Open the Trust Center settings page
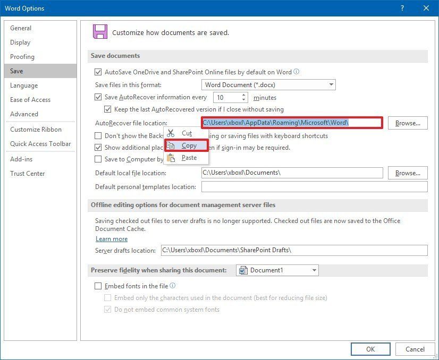The height and width of the screenshot is (360, 439). (x=28, y=173)
